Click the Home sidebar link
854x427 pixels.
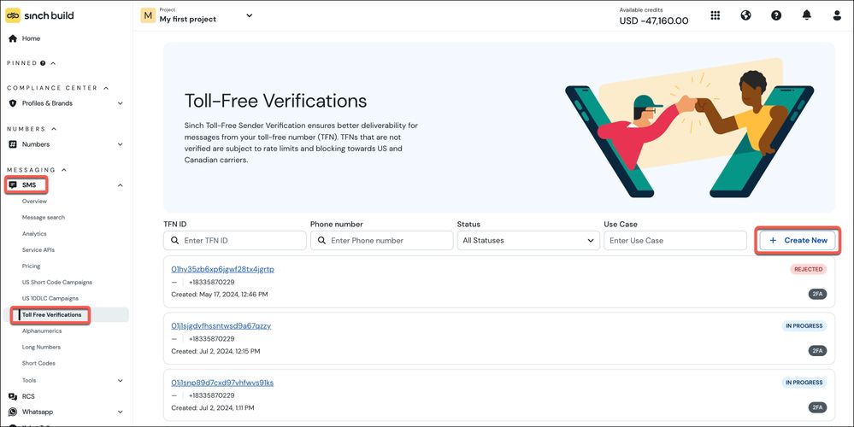pyautogui.click(x=31, y=38)
